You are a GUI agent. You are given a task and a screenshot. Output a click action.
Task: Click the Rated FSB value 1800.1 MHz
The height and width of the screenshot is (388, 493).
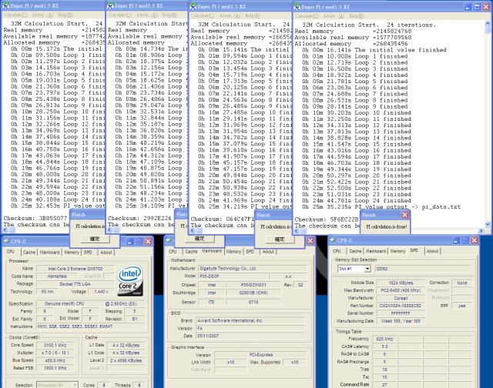tap(55, 368)
